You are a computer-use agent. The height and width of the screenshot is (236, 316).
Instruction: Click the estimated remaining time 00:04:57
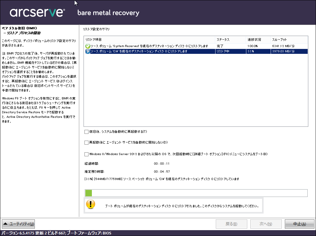(x=162, y=172)
